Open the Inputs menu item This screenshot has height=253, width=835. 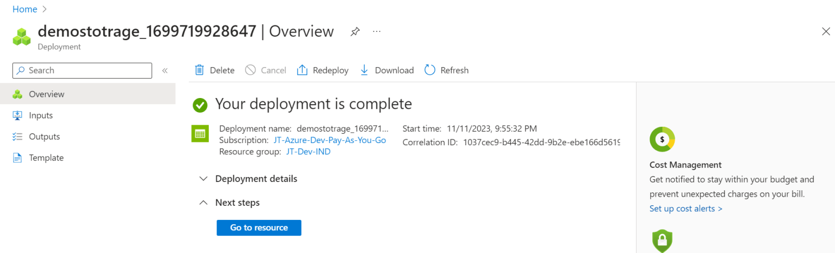click(x=41, y=115)
